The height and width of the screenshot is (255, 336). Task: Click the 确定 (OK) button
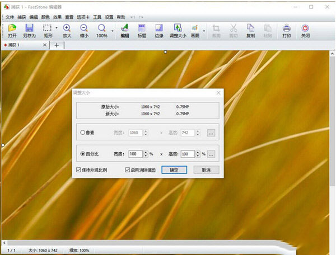point(173,169)
